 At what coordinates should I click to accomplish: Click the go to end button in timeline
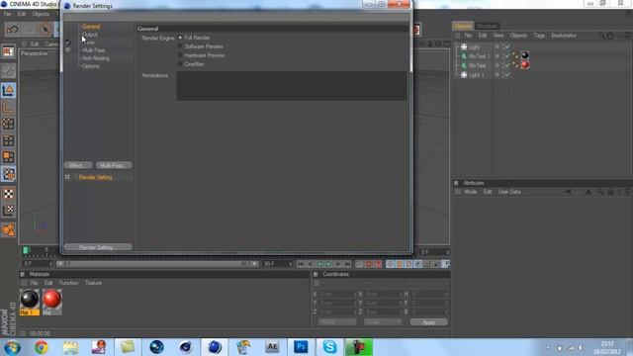(347, 264)
